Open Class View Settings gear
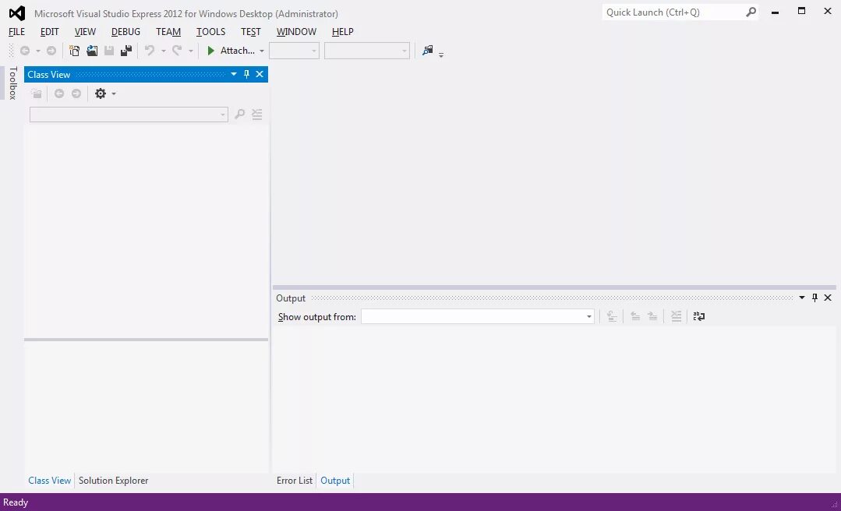This screenshot has width=841, height=511. click(x=101, y=93)
